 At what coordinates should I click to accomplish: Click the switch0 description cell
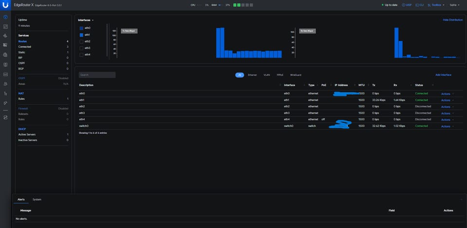click(84, 126)
